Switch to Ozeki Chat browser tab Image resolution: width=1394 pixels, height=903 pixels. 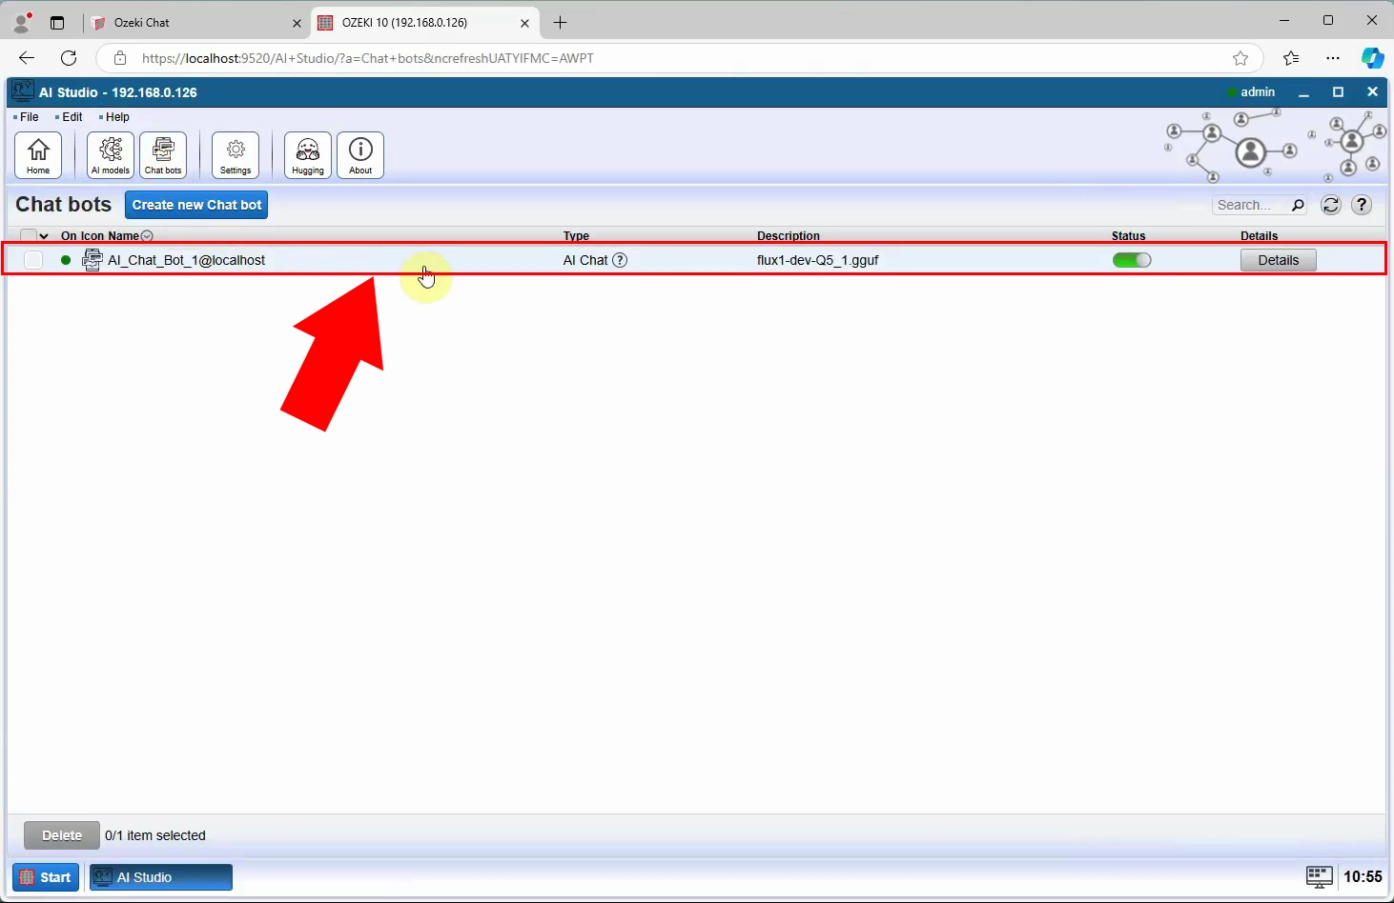pyautogui.click(x=195, y=23)
